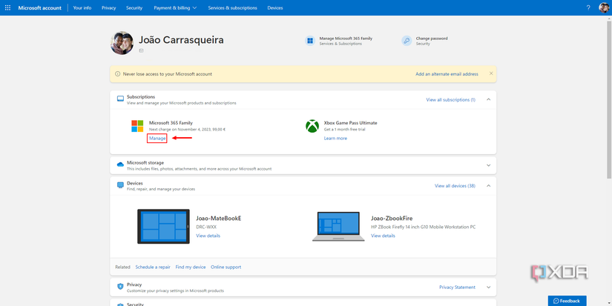The image size is (612, 306).
Task: Click the Microsoft 365 Family logo
Action: click(138, 127)
